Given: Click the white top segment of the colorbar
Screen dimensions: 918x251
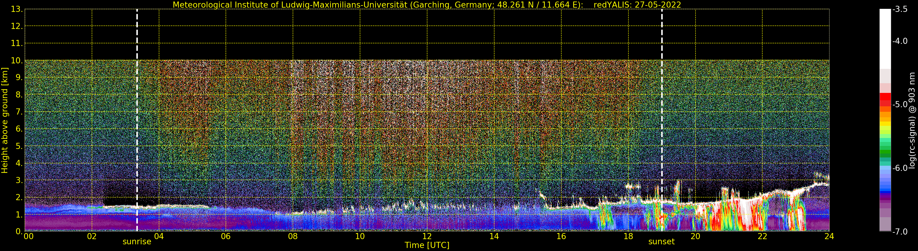Looking at the screenshot, I should click(x=885, y=39).
